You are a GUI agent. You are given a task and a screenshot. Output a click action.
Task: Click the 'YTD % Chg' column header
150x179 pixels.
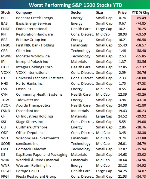140,13
